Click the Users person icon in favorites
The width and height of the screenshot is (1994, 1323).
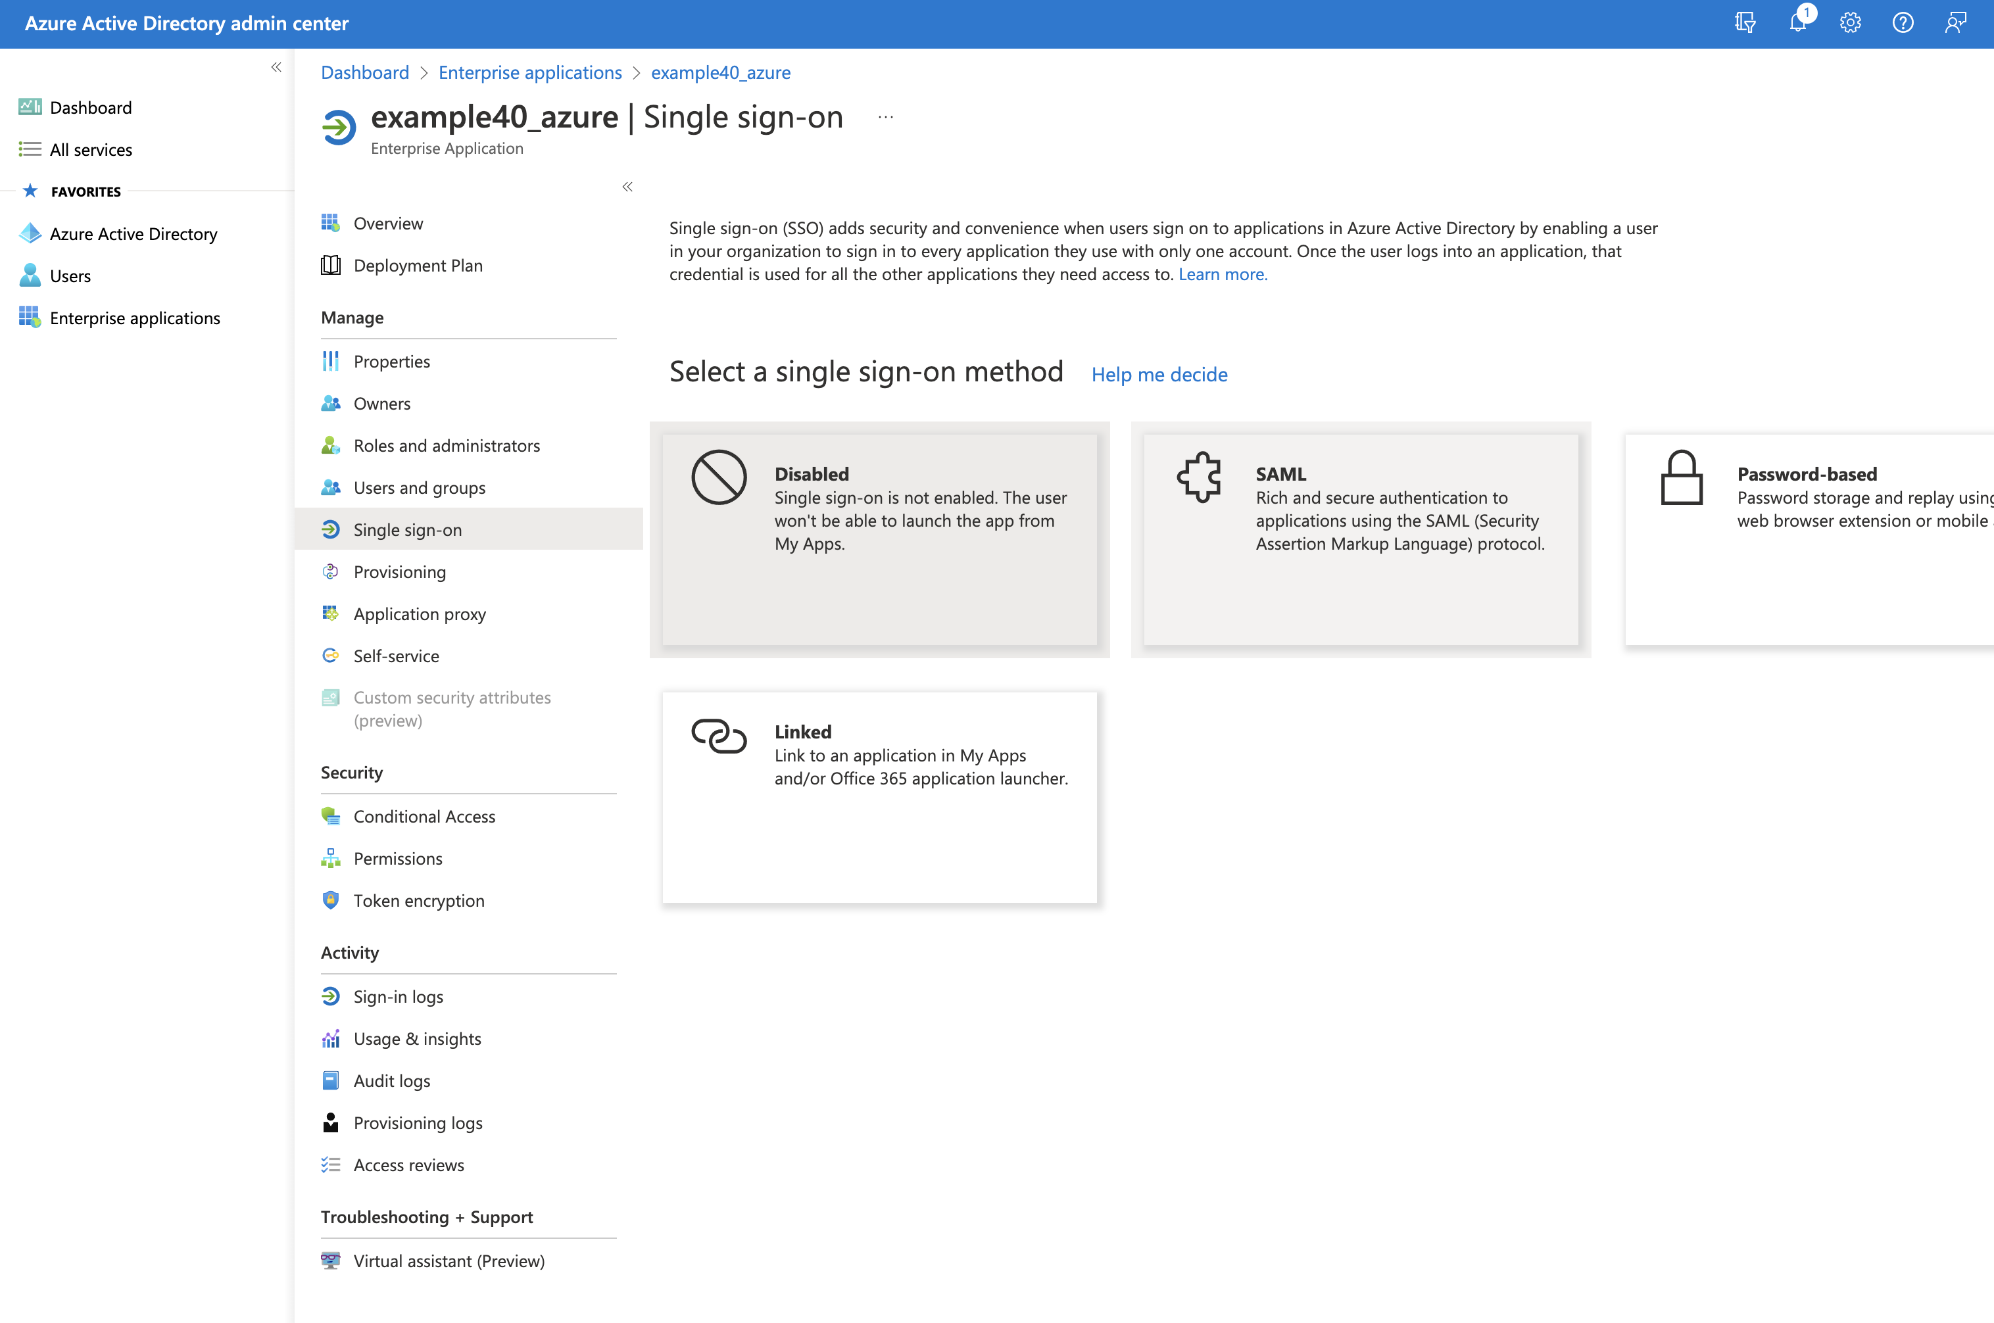click(30, 276)
